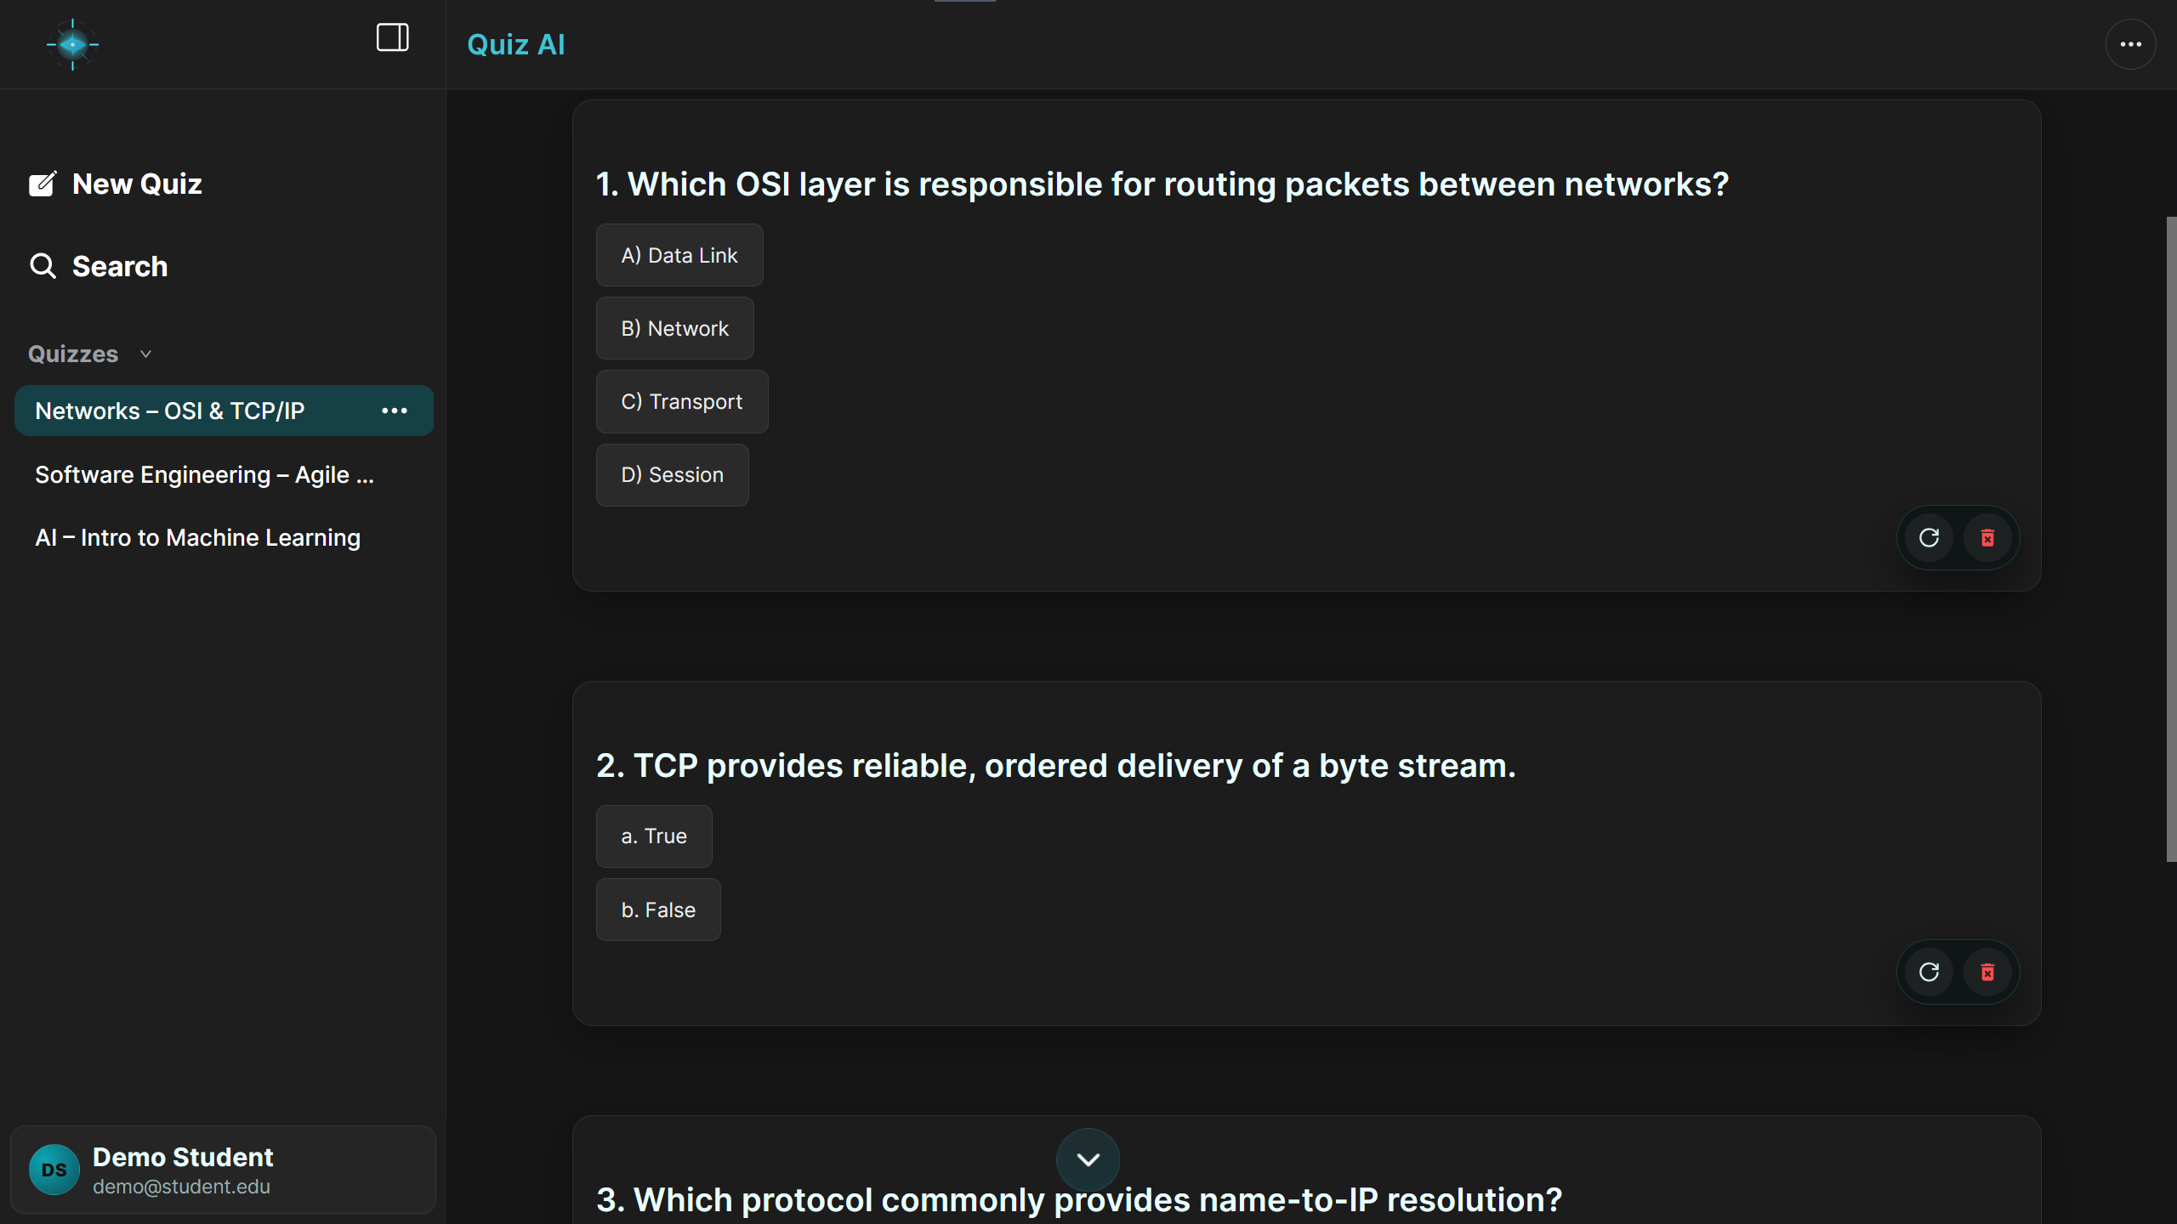Image resolution: width=2177 pixels, height=1224 pixels.
Task: Regenerate question 2 with refresh icon
Action: [x=1929, y=972]
